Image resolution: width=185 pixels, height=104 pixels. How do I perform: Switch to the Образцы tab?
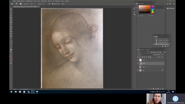point(141,3)
